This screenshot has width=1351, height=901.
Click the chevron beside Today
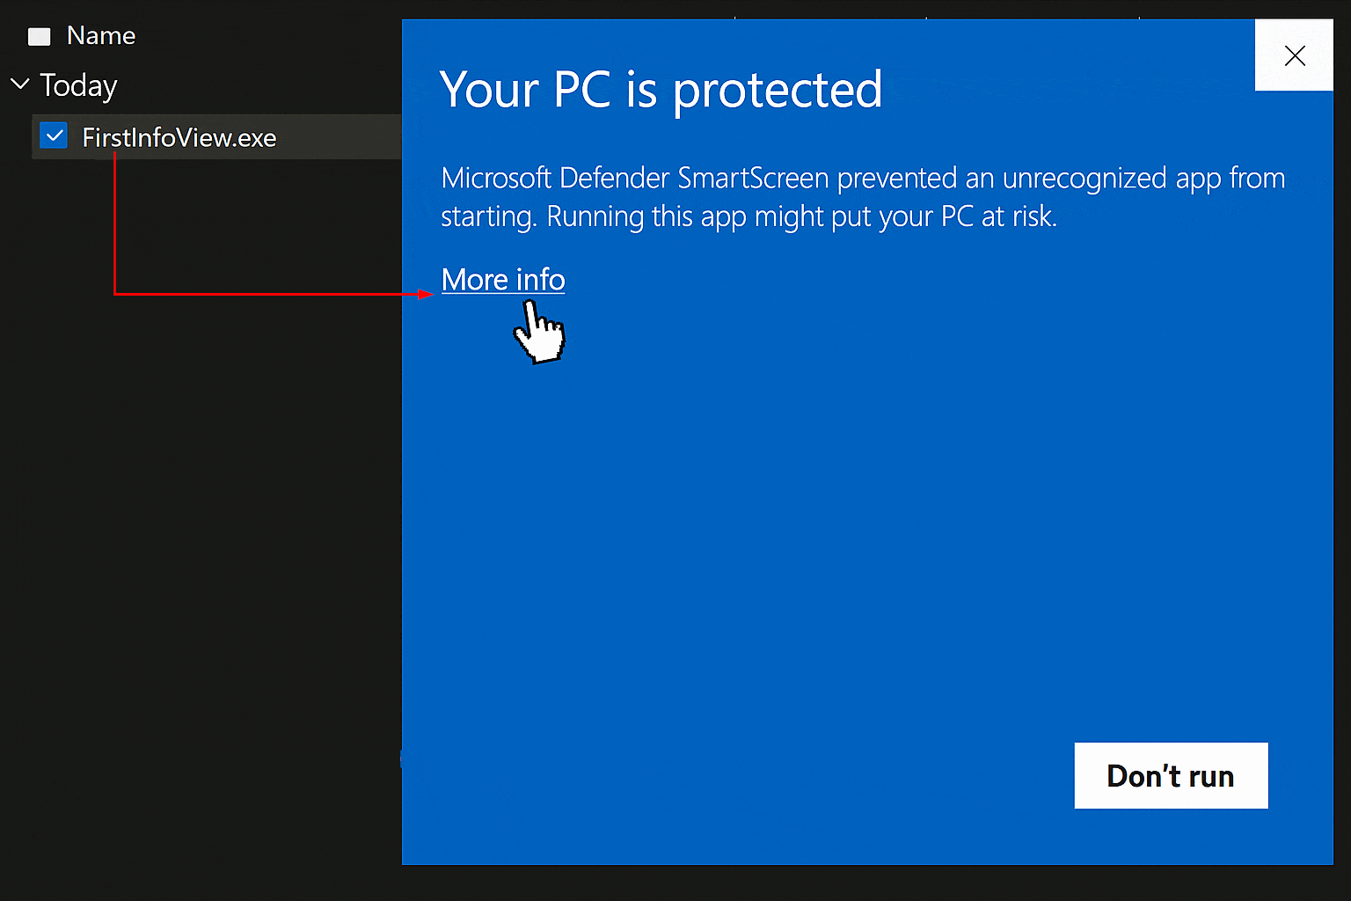click(x=19, y=83)
